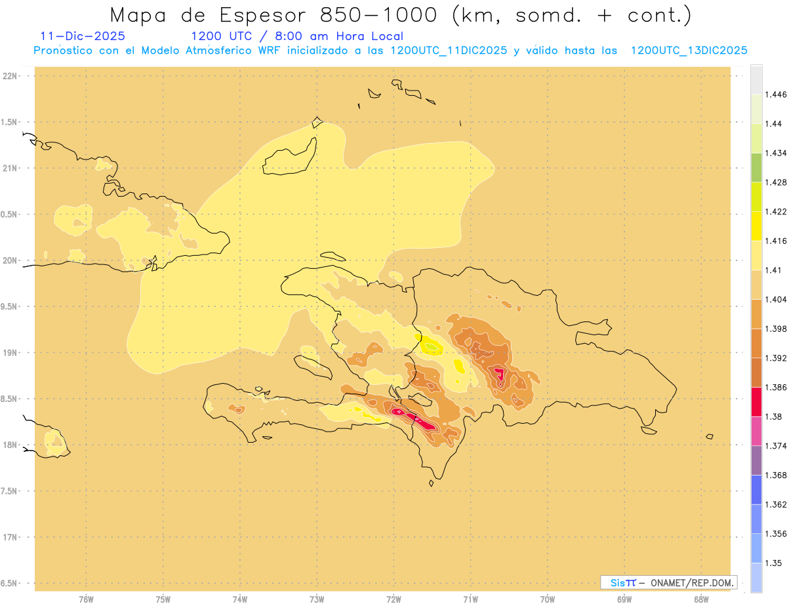
Task: Click the '1200 UTC / 8:00 am Hora Local' text
Action: tap(297, 36)
